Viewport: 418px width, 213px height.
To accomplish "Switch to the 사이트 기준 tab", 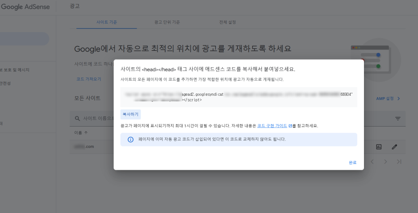I will click(107, 22).
